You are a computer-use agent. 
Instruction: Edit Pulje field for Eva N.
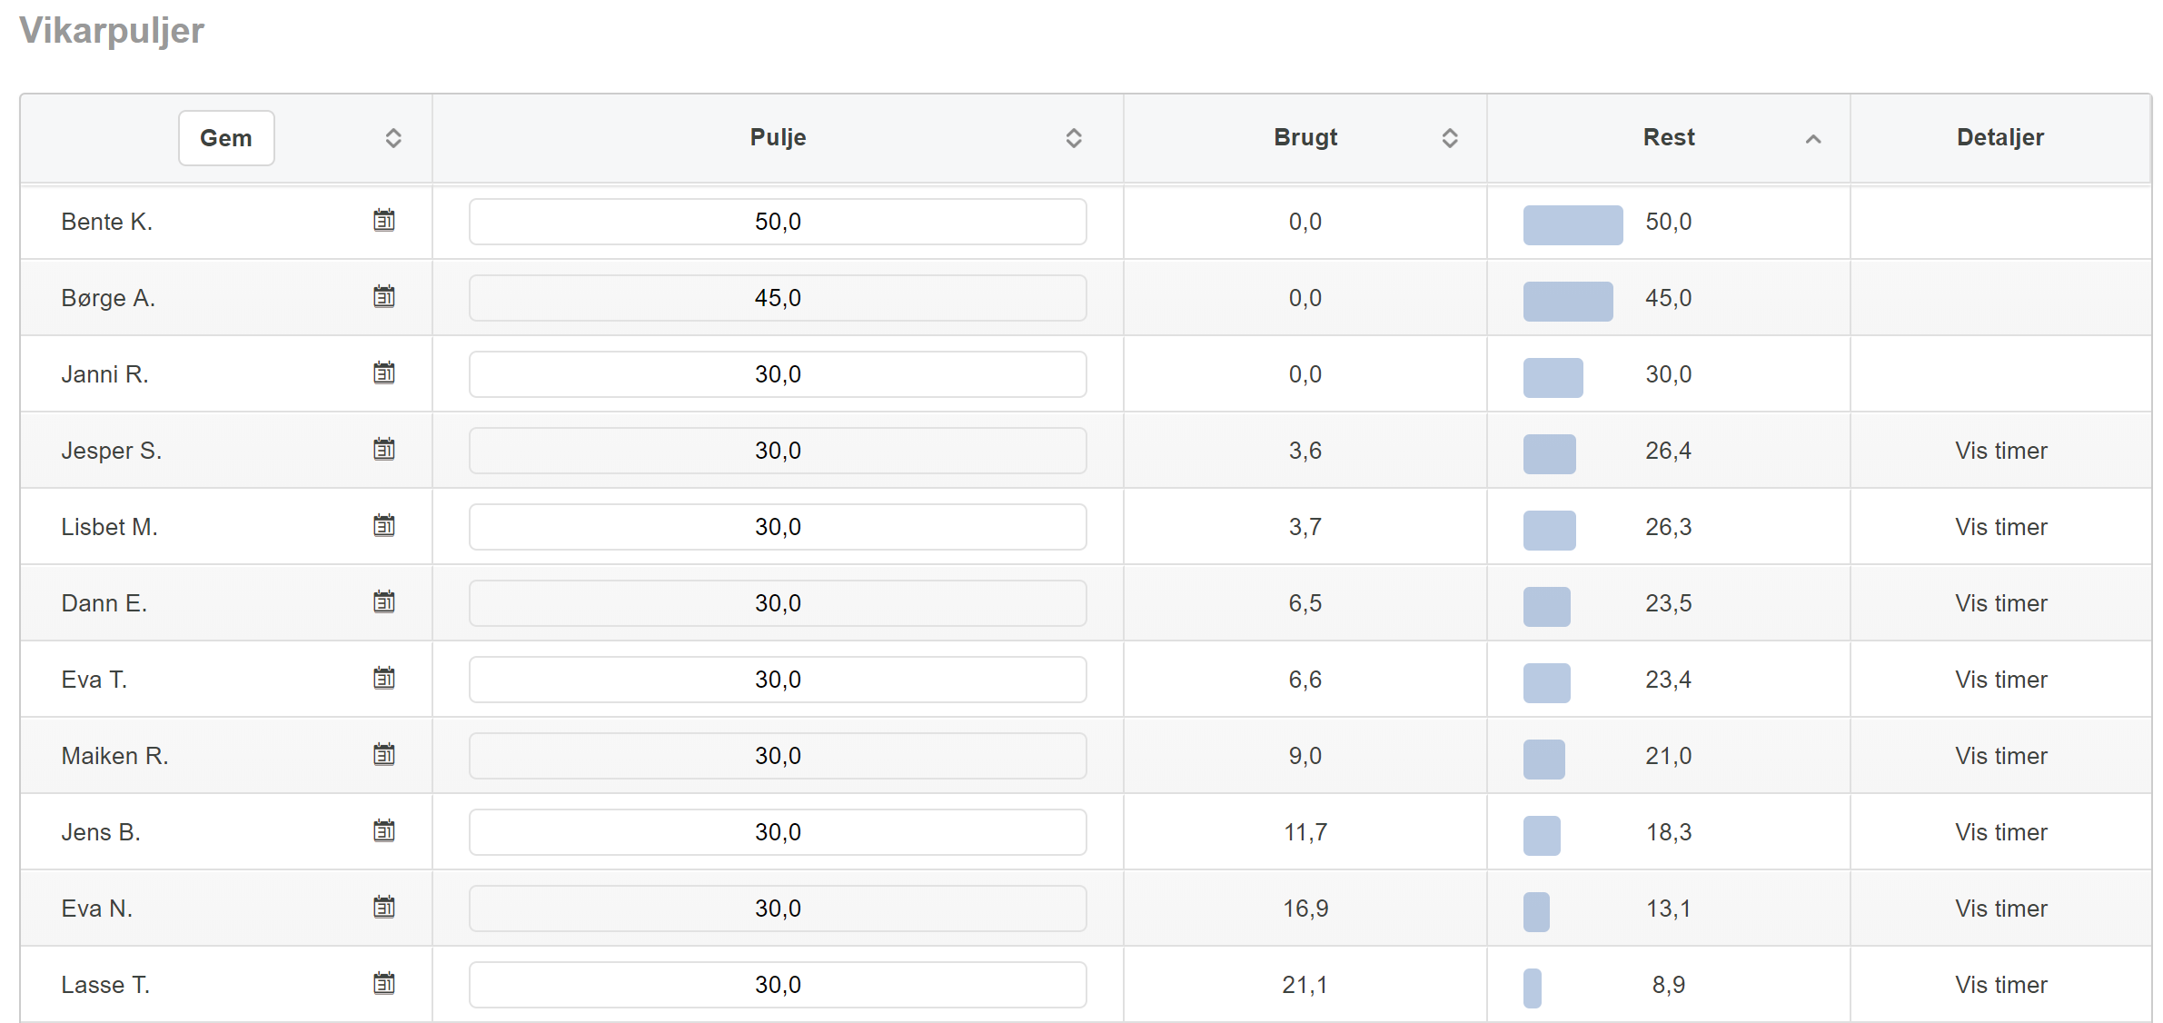point(778,909)
